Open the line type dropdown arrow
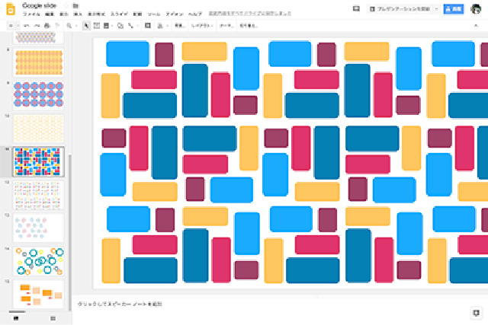This screenshot has height=325, width=488. pos(137,26)
